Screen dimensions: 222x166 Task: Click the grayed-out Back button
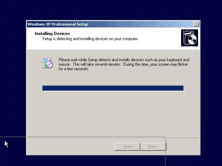[x=127, y=147]
